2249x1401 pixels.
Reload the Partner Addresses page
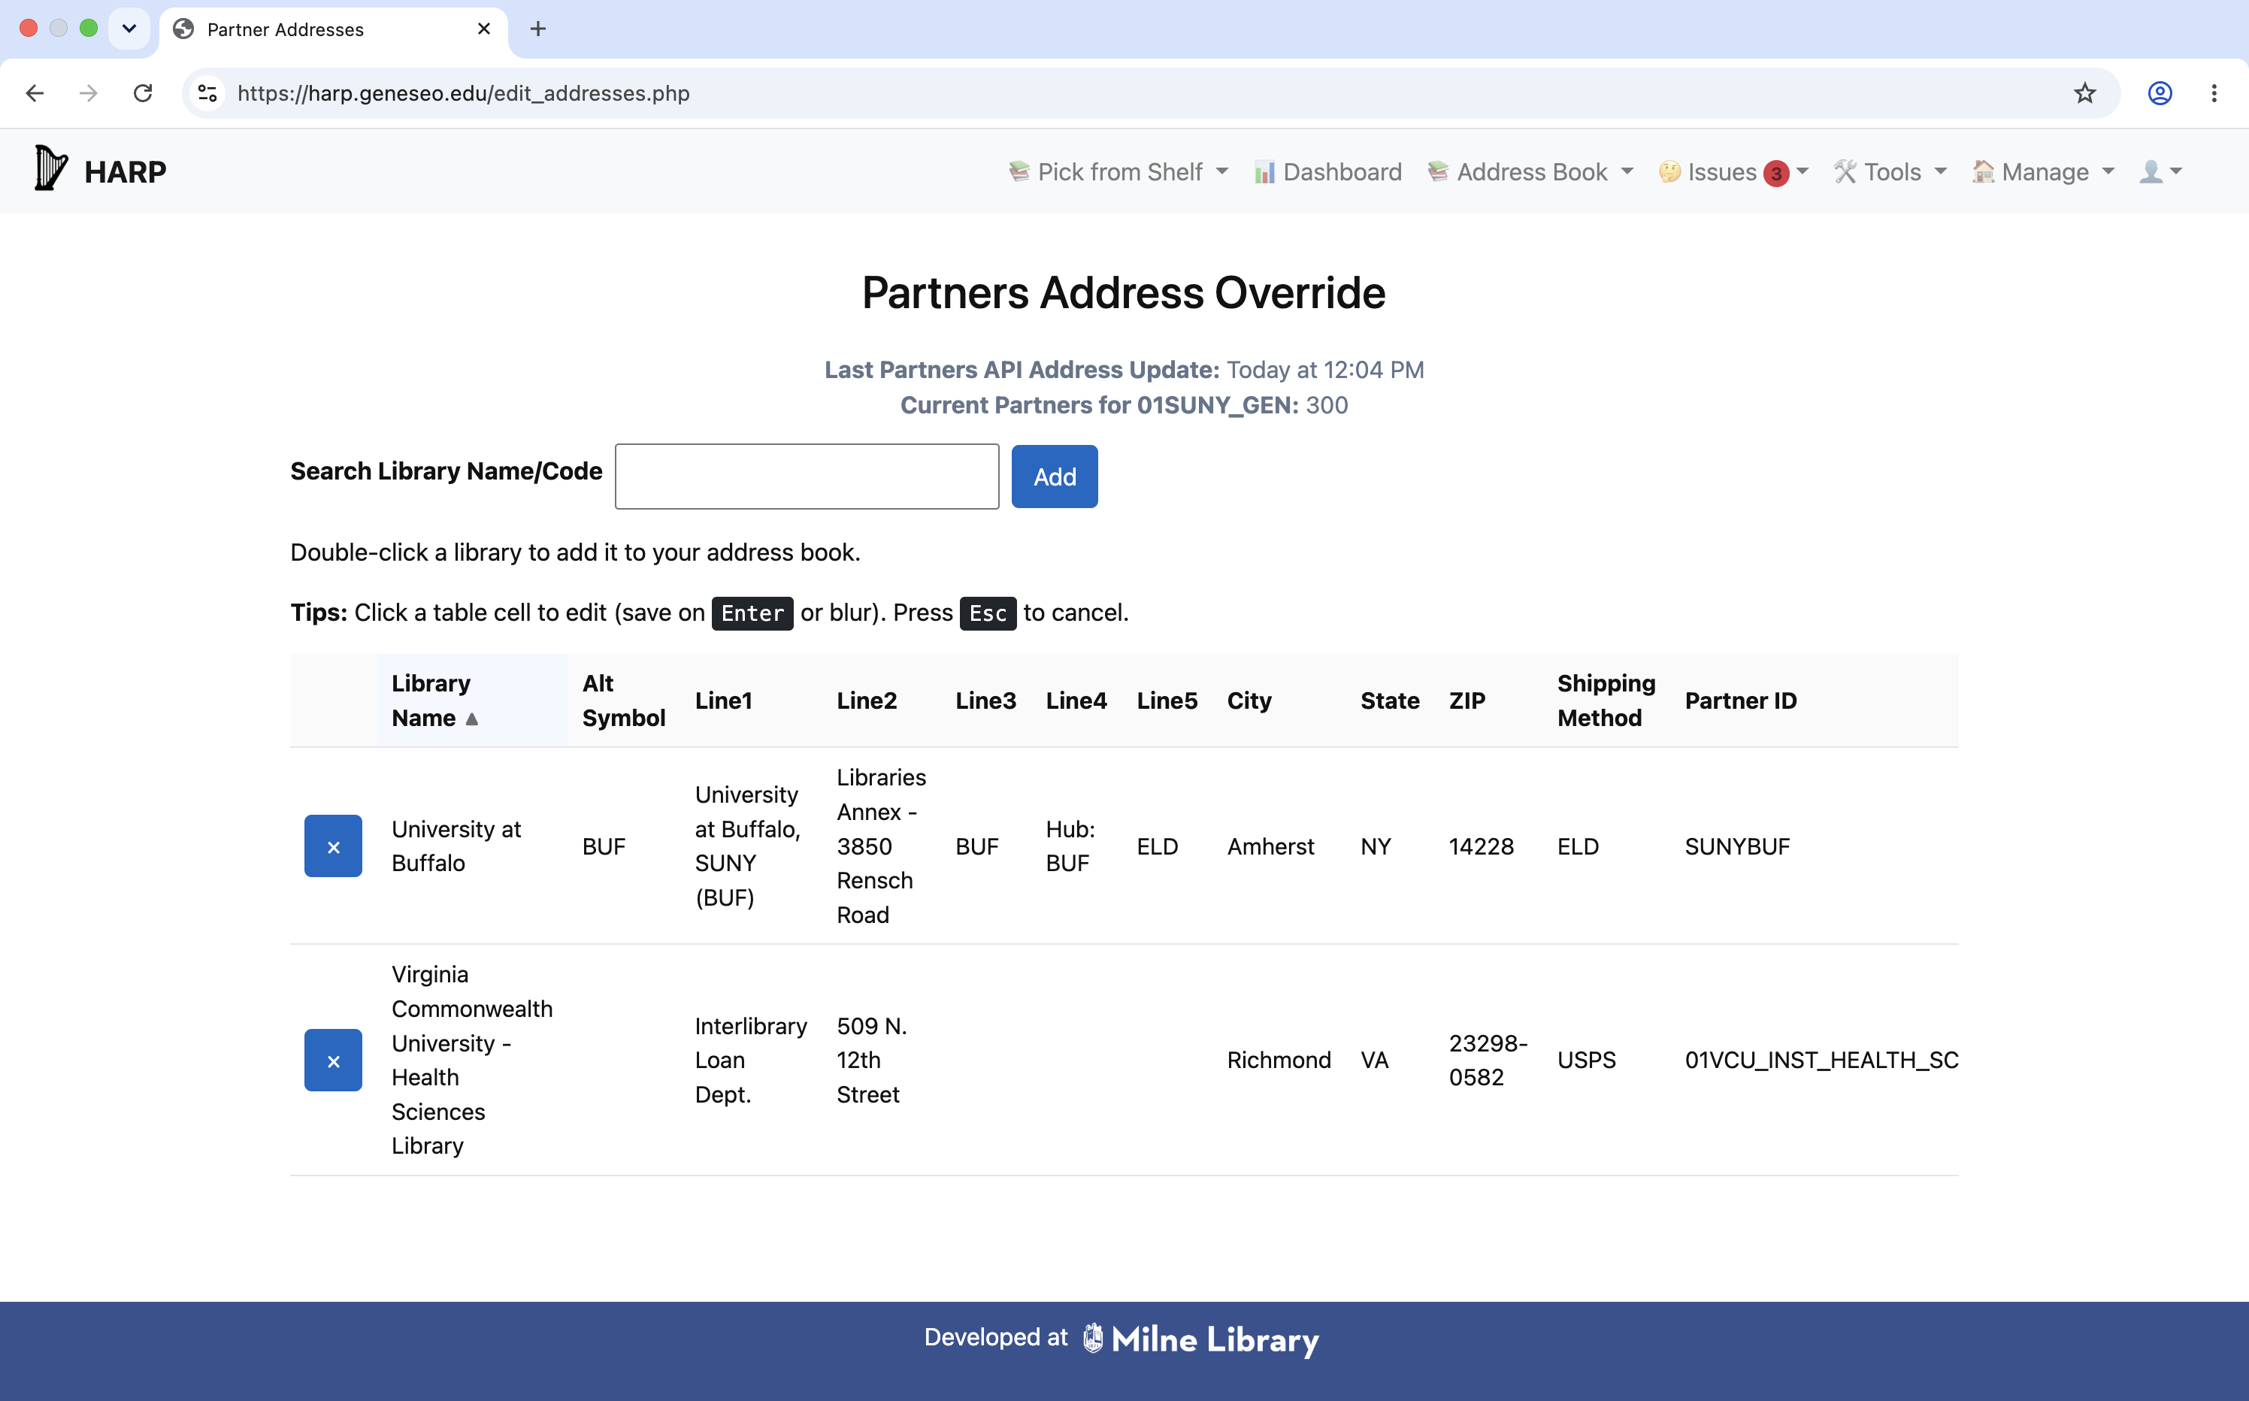[x=143, y=92]
